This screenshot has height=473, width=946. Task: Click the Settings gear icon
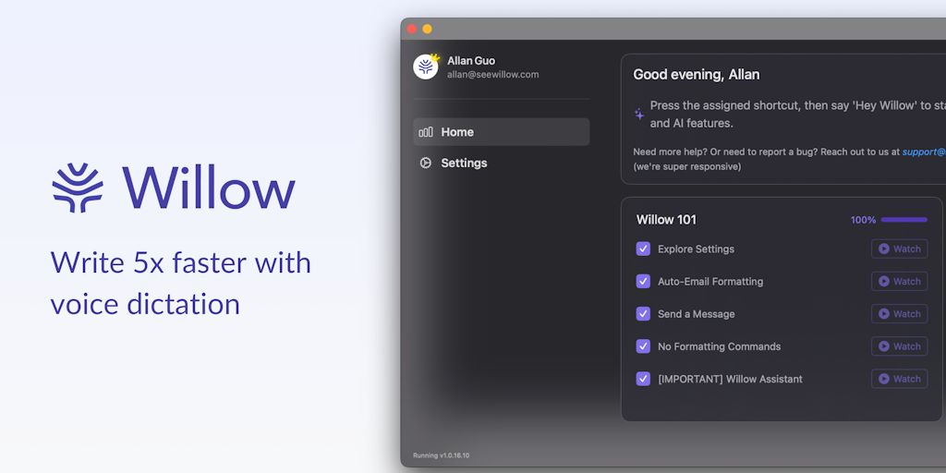[x=426, y=163]
